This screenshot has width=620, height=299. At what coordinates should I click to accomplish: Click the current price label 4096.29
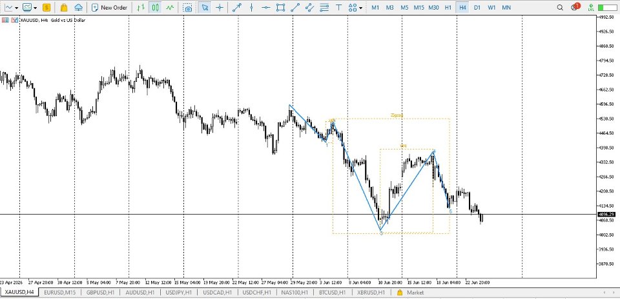tap(606, 214)
